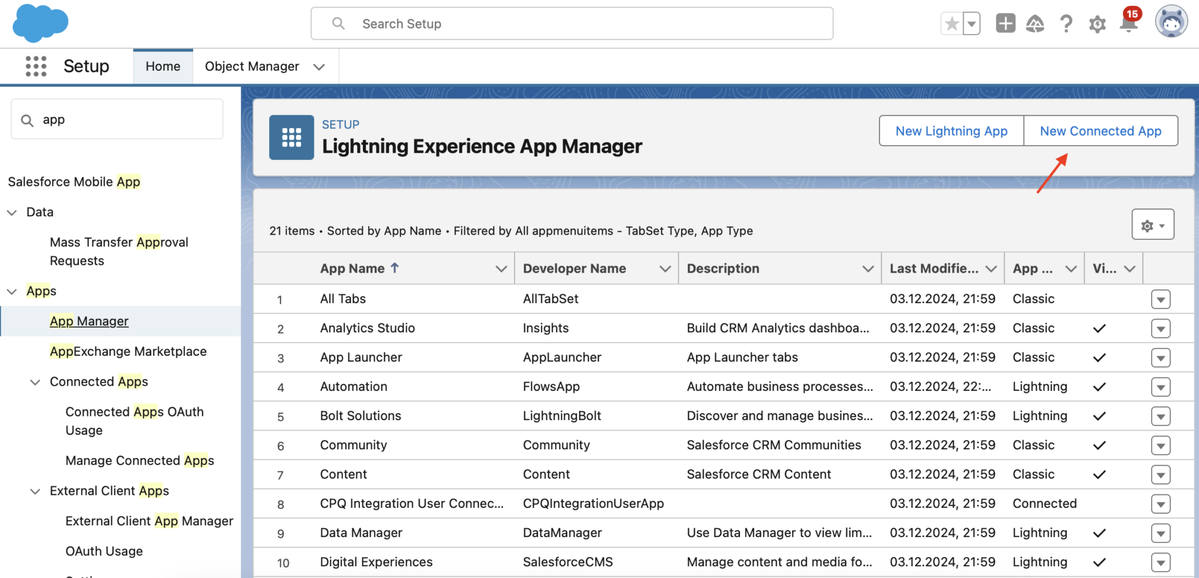
Task: Open the quick create plus icon
Action: [x=1005, y=23]
